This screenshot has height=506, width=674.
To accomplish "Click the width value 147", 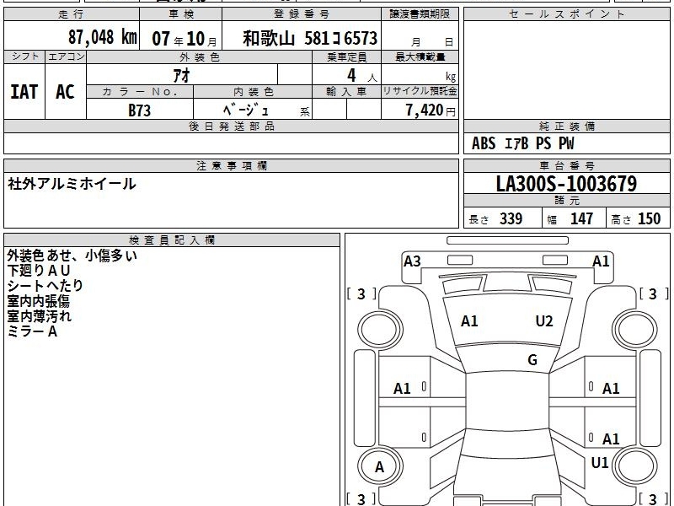I will pyautogui.click(x=581, y=218).
